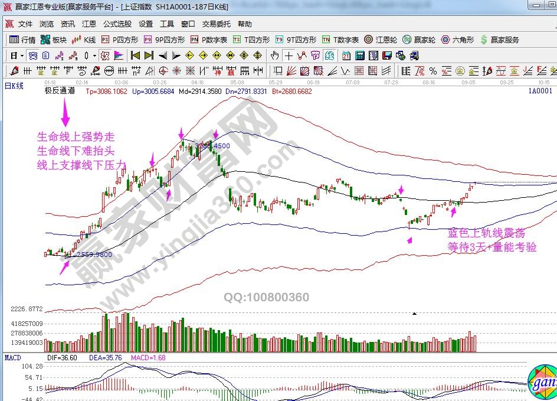Click the 行情 quotes button
Image resolution: width=557 pixels, height=401 pixels.
point(22,40)
